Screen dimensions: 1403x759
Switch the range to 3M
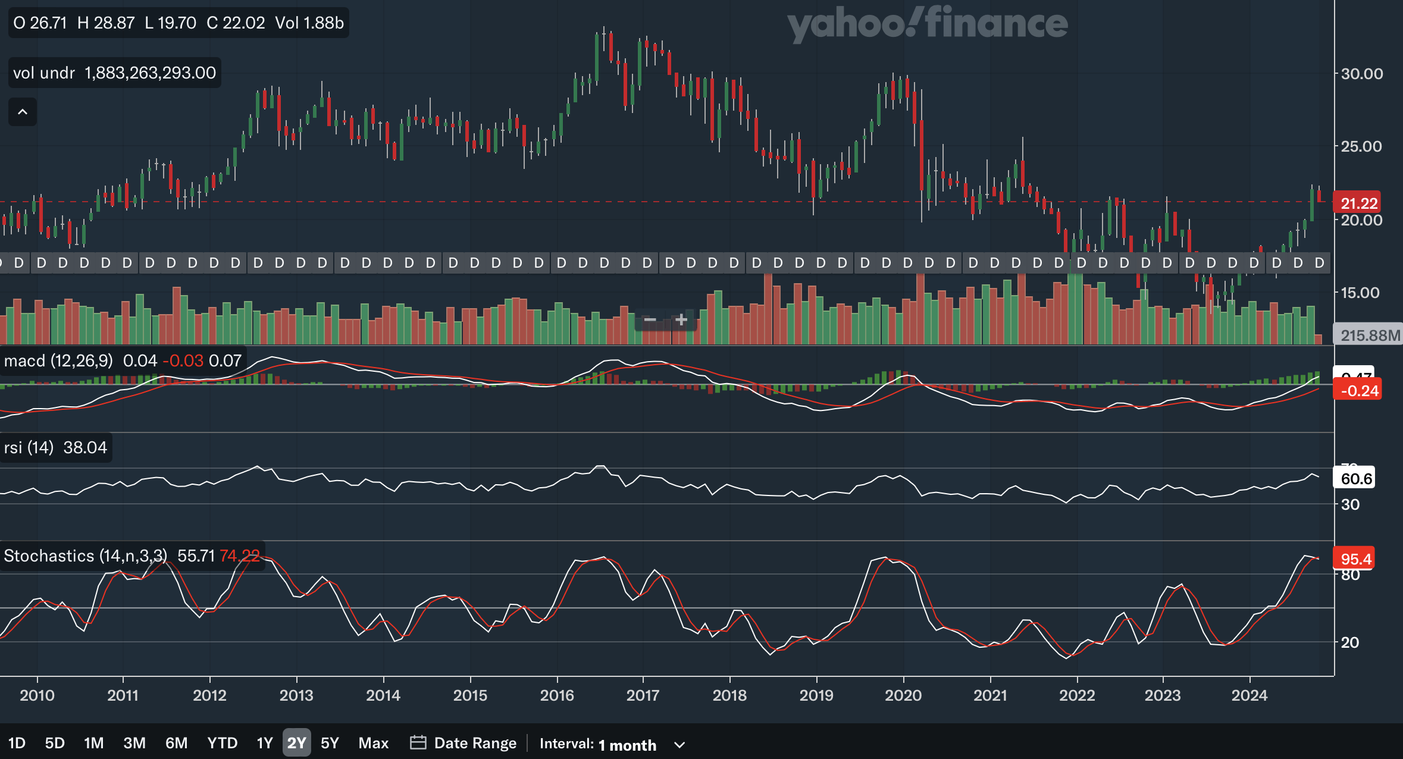(134, 743)
